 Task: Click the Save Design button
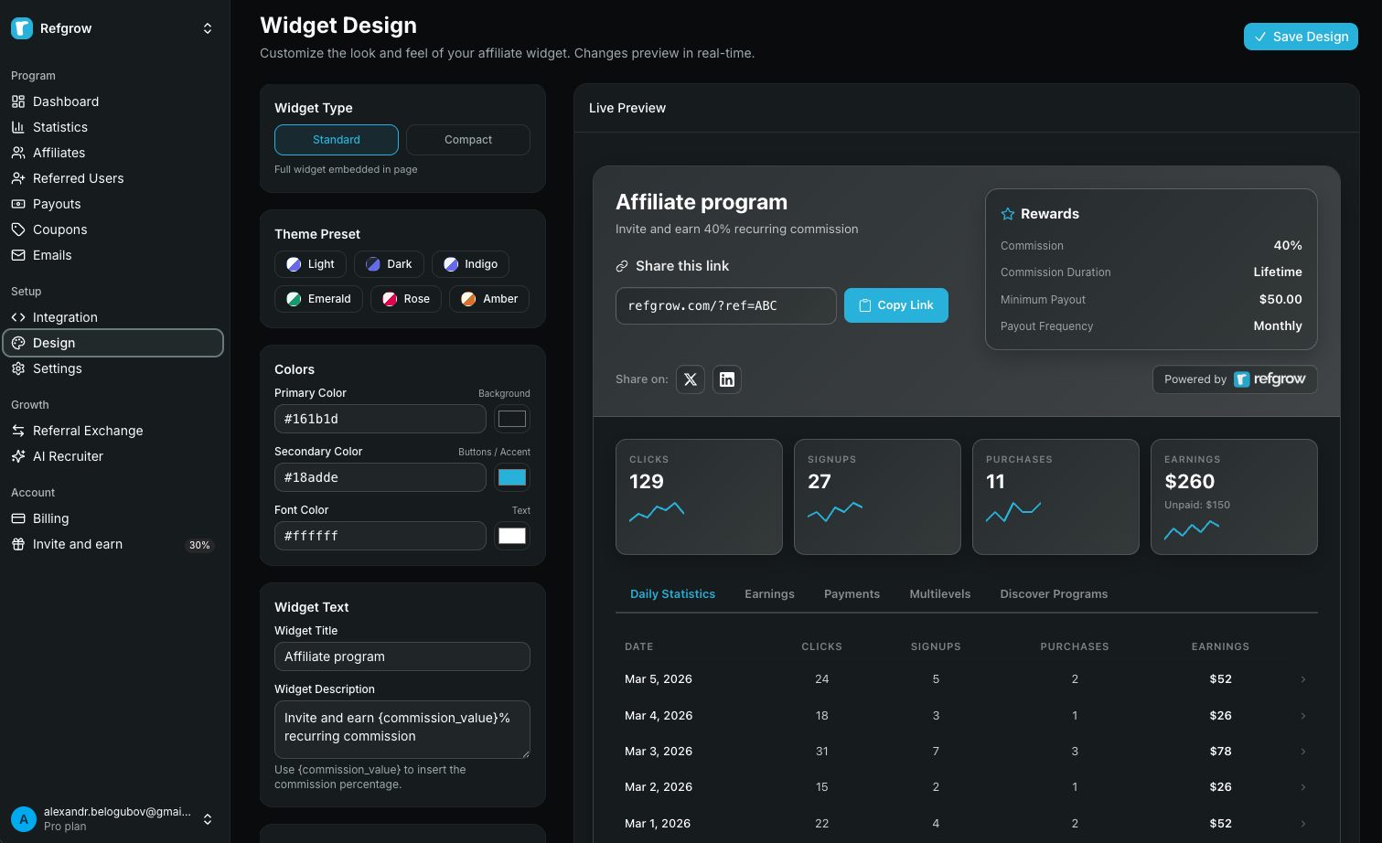coord(1301,37)
